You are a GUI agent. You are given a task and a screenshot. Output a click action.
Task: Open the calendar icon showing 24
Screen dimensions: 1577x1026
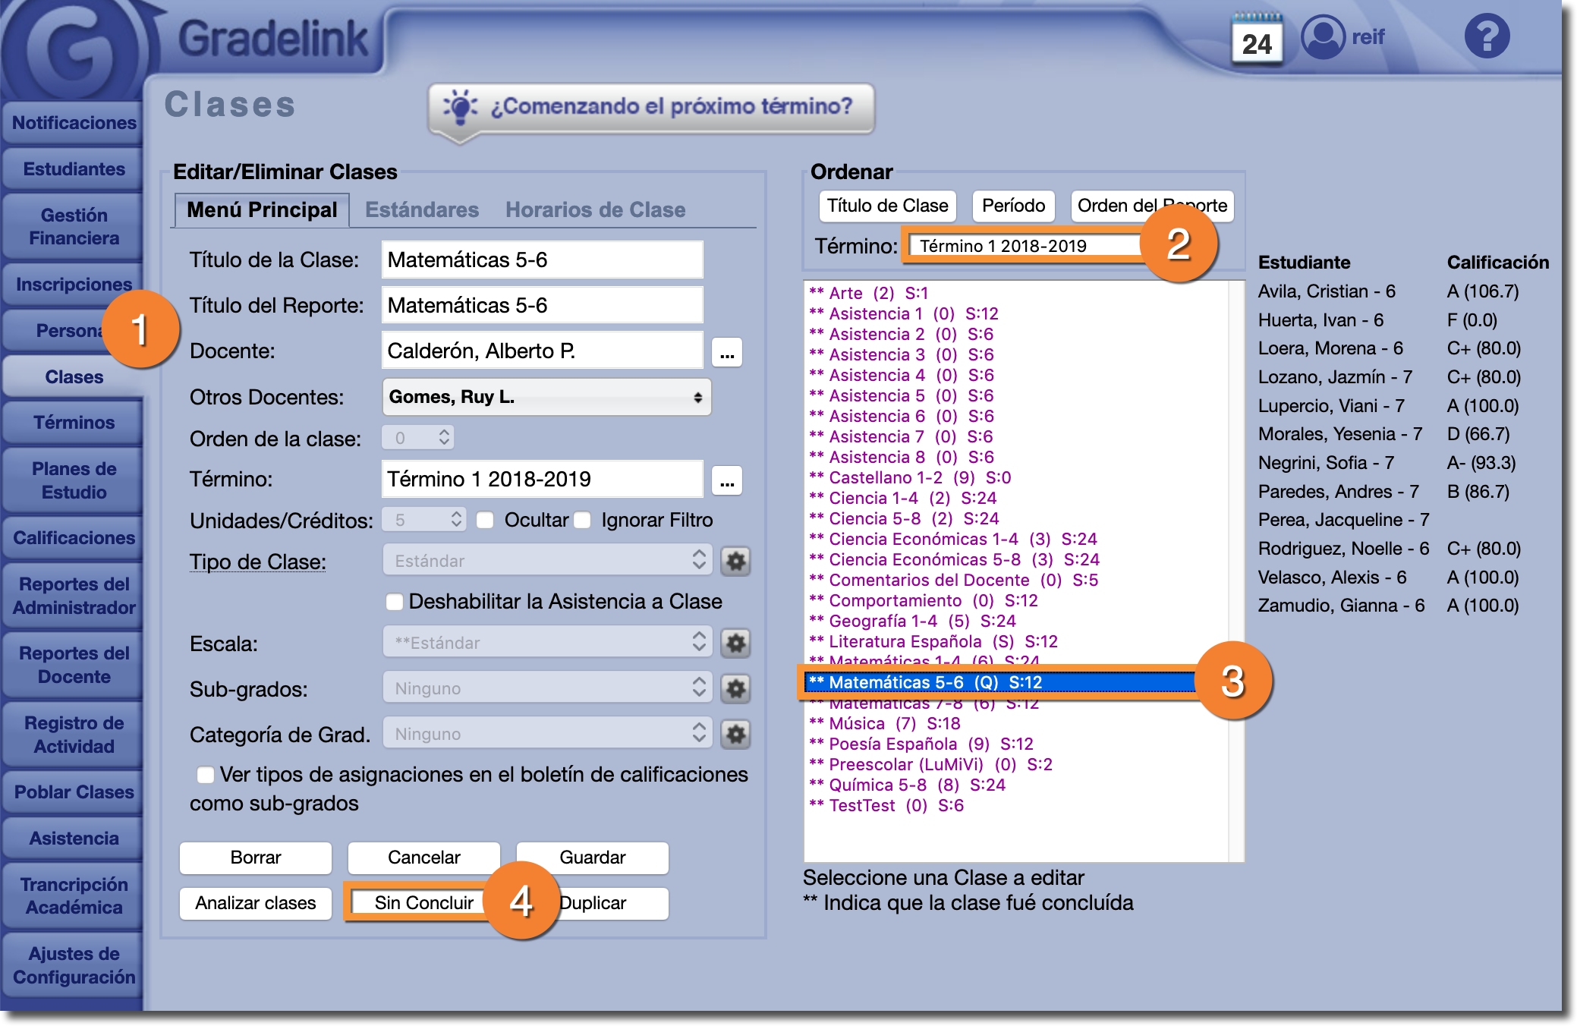tap(1257, 39)
